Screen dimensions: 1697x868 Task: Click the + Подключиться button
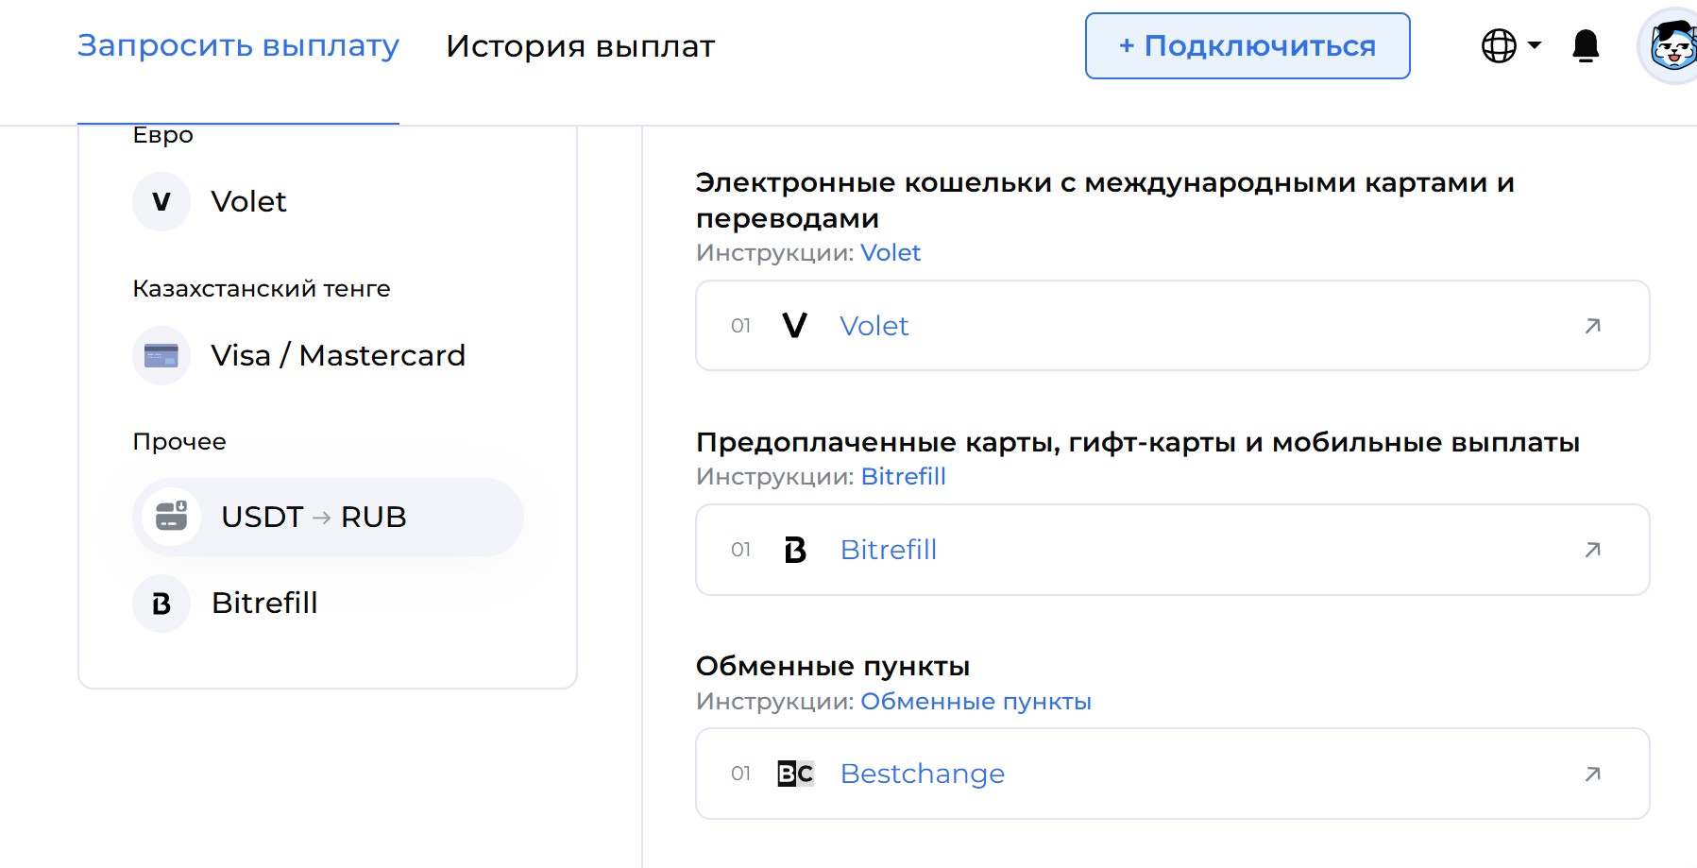pos(1247,45)
